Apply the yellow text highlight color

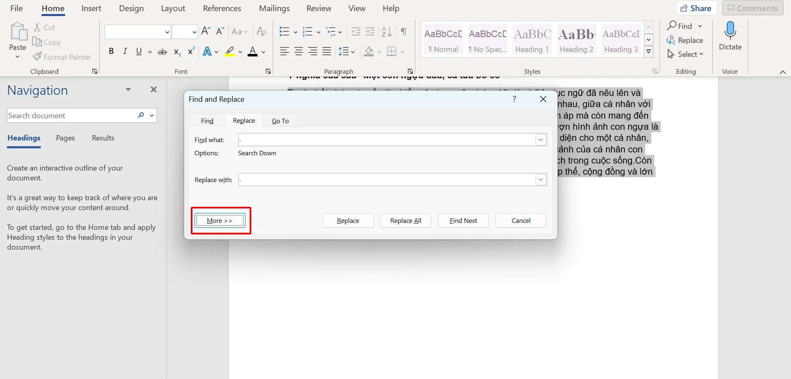coord(229,51)
